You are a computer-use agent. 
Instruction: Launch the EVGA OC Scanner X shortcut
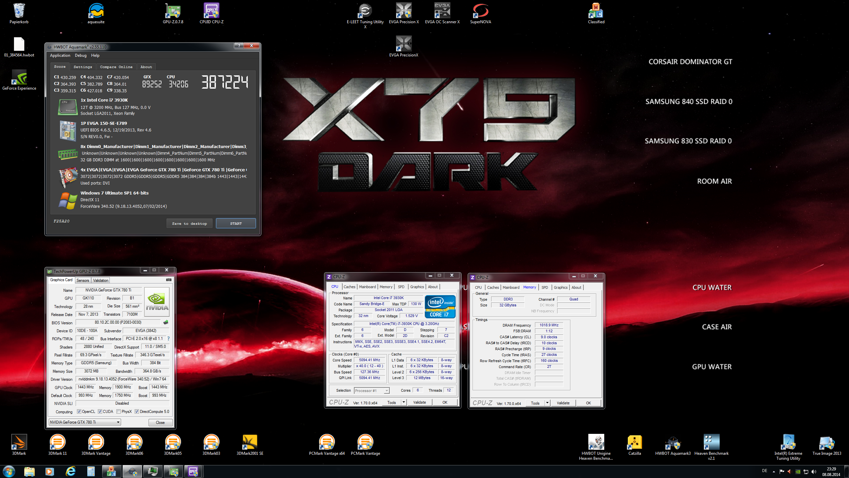click(x=442, y=14)
